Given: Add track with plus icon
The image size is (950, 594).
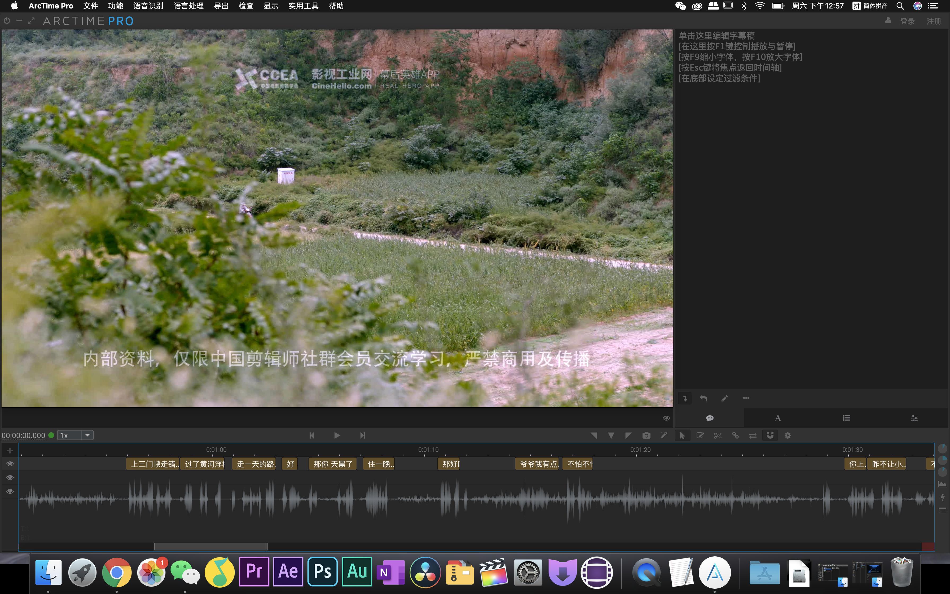Looking at the screenshot, I should 10,451.
